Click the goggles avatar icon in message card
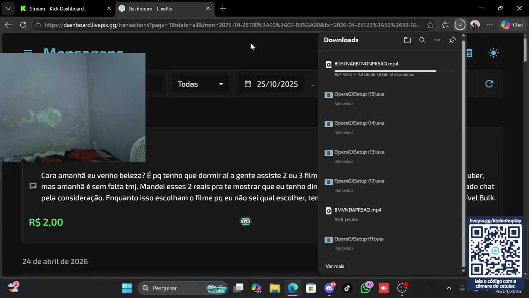The image size is (529, 298). pyautogui.click(x=245, y=221)
